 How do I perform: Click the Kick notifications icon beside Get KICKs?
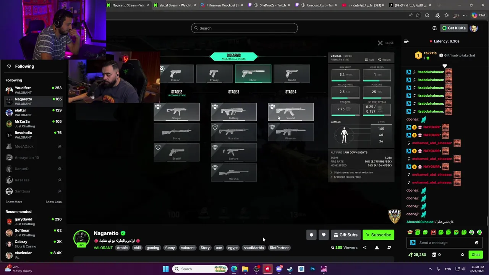pos(434,28)
